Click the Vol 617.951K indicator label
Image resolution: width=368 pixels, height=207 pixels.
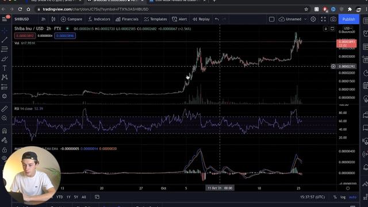click(x=25, y=43)
